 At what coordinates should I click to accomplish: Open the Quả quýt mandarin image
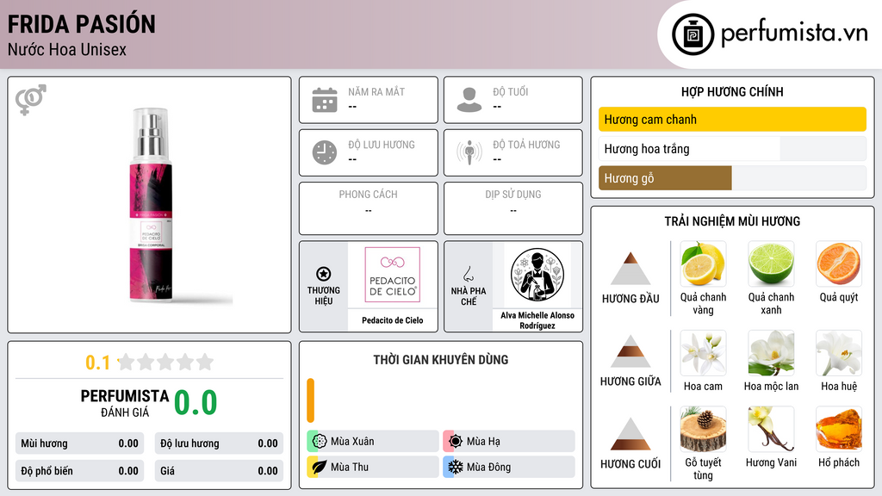(839, 263)
